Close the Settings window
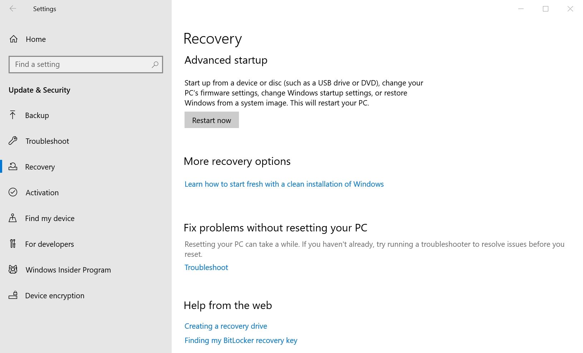 pyautogui.click(x=570, y=9)
